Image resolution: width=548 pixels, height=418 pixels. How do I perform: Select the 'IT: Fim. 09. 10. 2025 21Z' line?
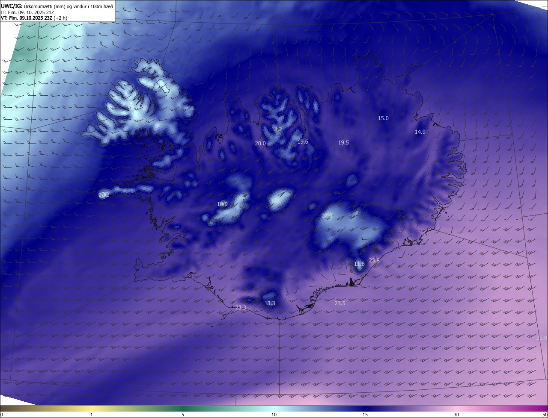pyautogui.click(x=27, y=12)
